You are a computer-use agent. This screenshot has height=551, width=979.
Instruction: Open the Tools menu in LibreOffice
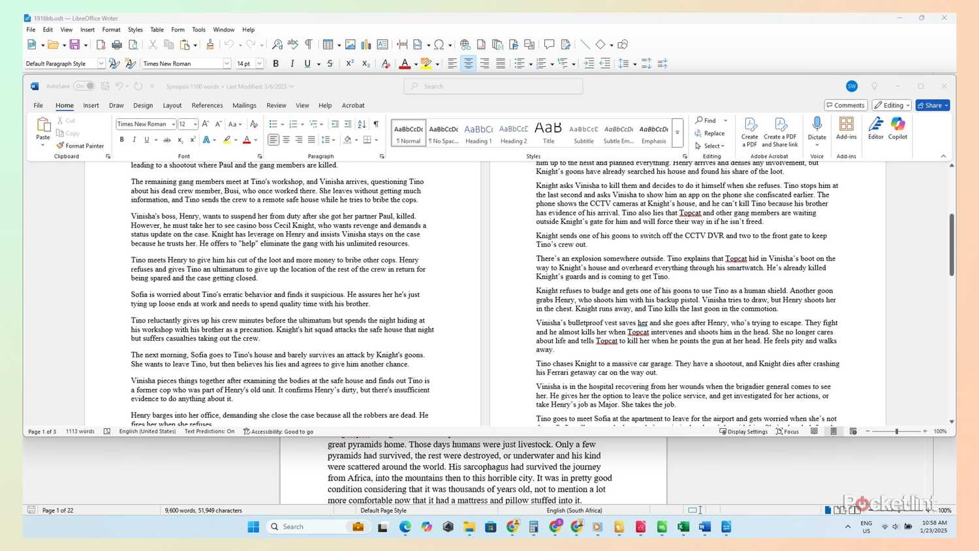(198, 29)
